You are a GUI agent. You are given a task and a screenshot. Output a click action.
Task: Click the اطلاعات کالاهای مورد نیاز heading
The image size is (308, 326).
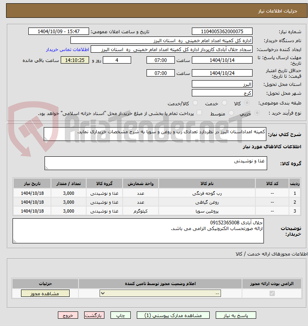(x=272, y=147)
